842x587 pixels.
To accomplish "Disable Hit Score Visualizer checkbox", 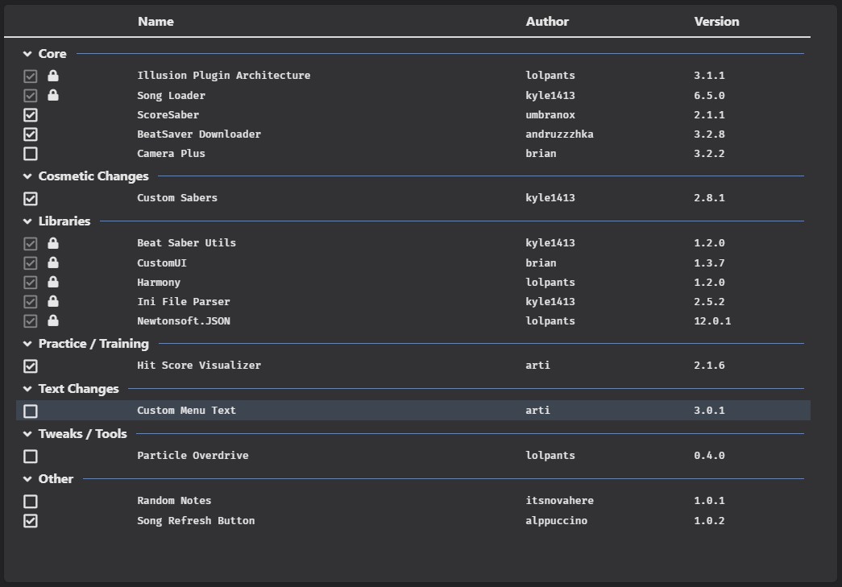I will (31, 366).
